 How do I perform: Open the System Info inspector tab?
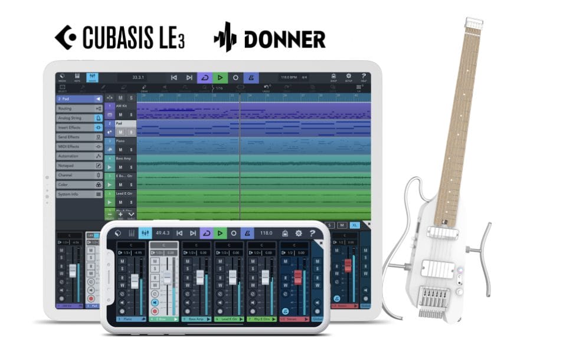pos(80,194)
